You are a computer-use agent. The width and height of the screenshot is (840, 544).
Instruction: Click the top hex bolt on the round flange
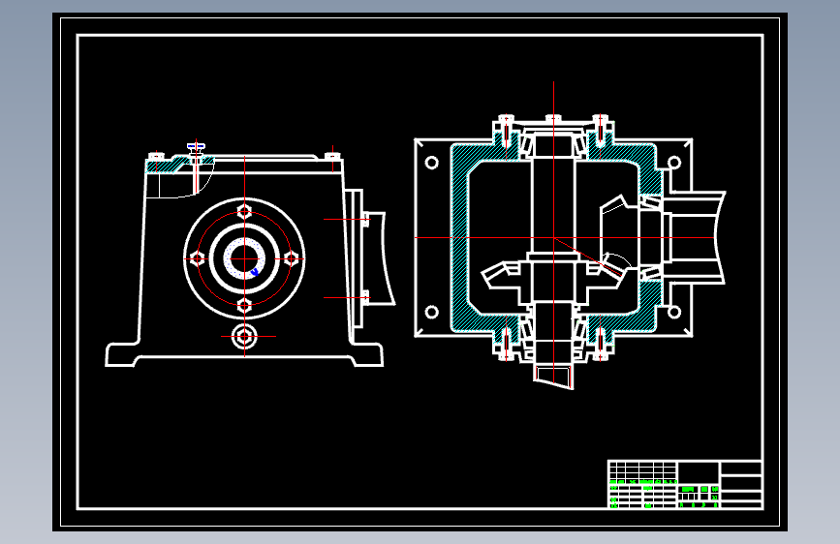[x=244, y=211]
